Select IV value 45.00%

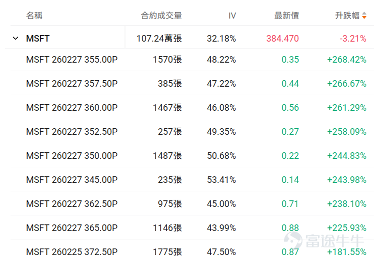(221, 204)
